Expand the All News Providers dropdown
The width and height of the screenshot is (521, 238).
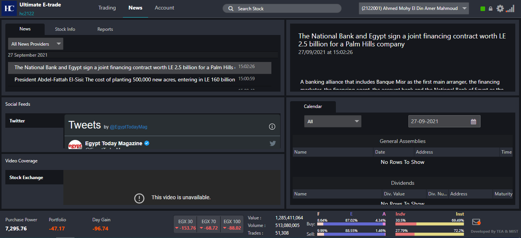pos(35,44)
